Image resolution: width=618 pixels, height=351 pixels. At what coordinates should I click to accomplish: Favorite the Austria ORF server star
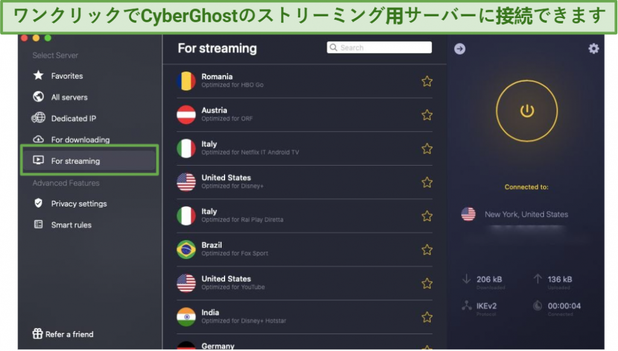[x=427, y=115]
